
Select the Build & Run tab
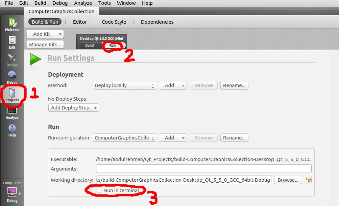pyautogui.click(x=45, y=22)
